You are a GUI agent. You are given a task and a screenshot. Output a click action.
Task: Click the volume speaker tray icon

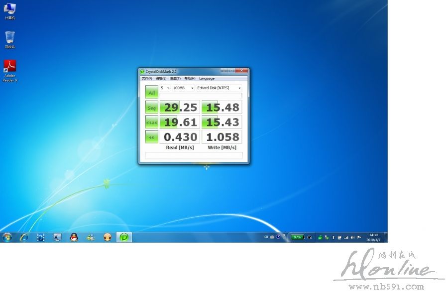[352, 238]
